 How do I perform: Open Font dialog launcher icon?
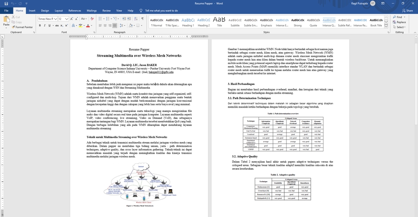[x=94, y=32]
